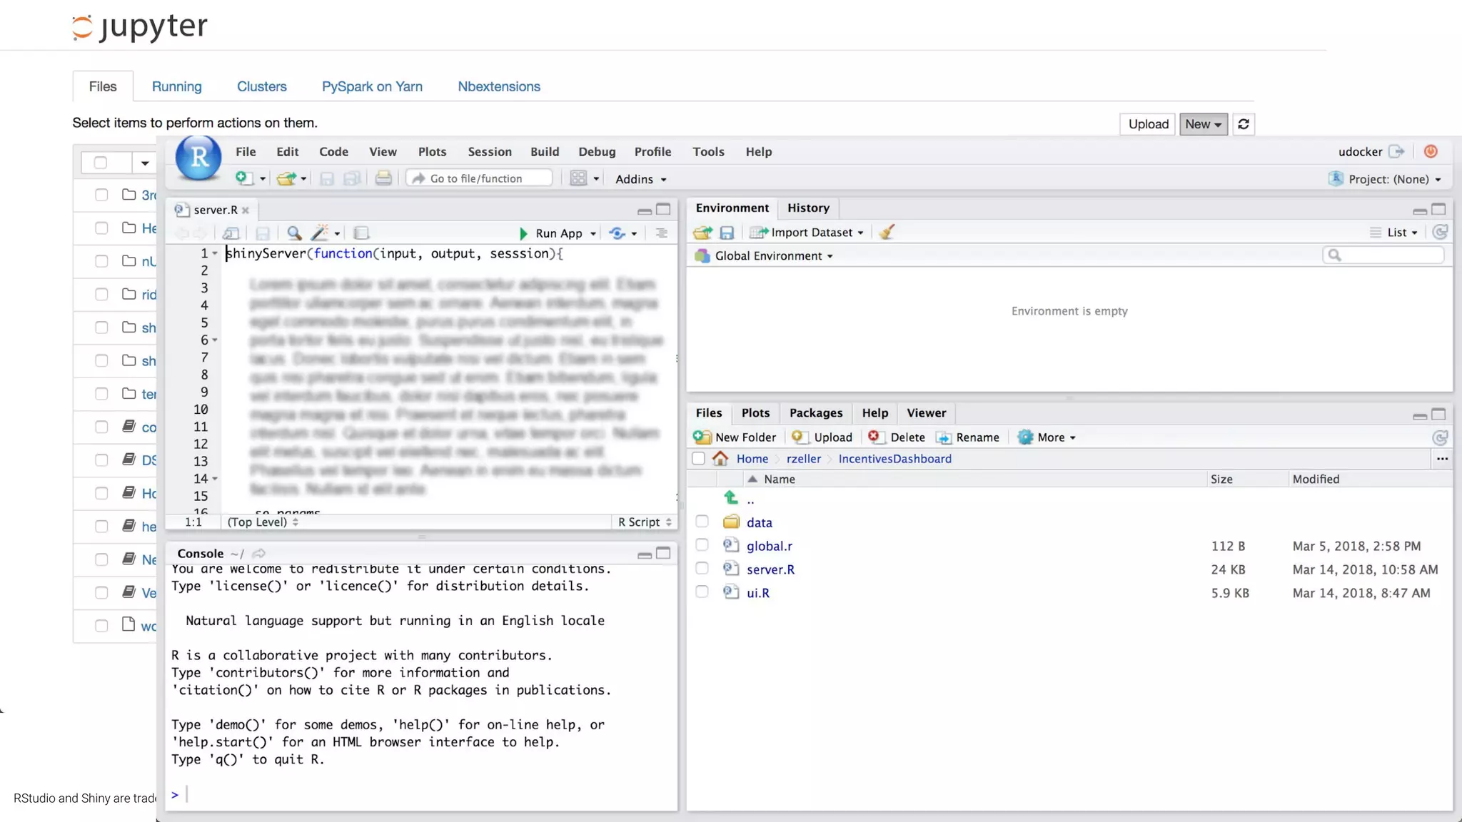Click the save icon in main toolbar
1462x822 pixels.
327,178
